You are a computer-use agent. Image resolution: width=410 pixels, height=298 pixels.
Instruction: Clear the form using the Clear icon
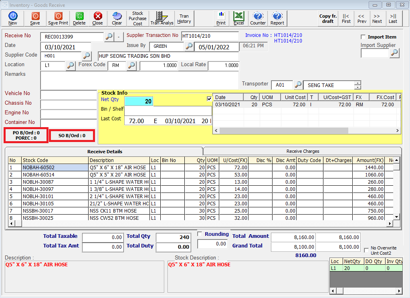pos(117,18)
